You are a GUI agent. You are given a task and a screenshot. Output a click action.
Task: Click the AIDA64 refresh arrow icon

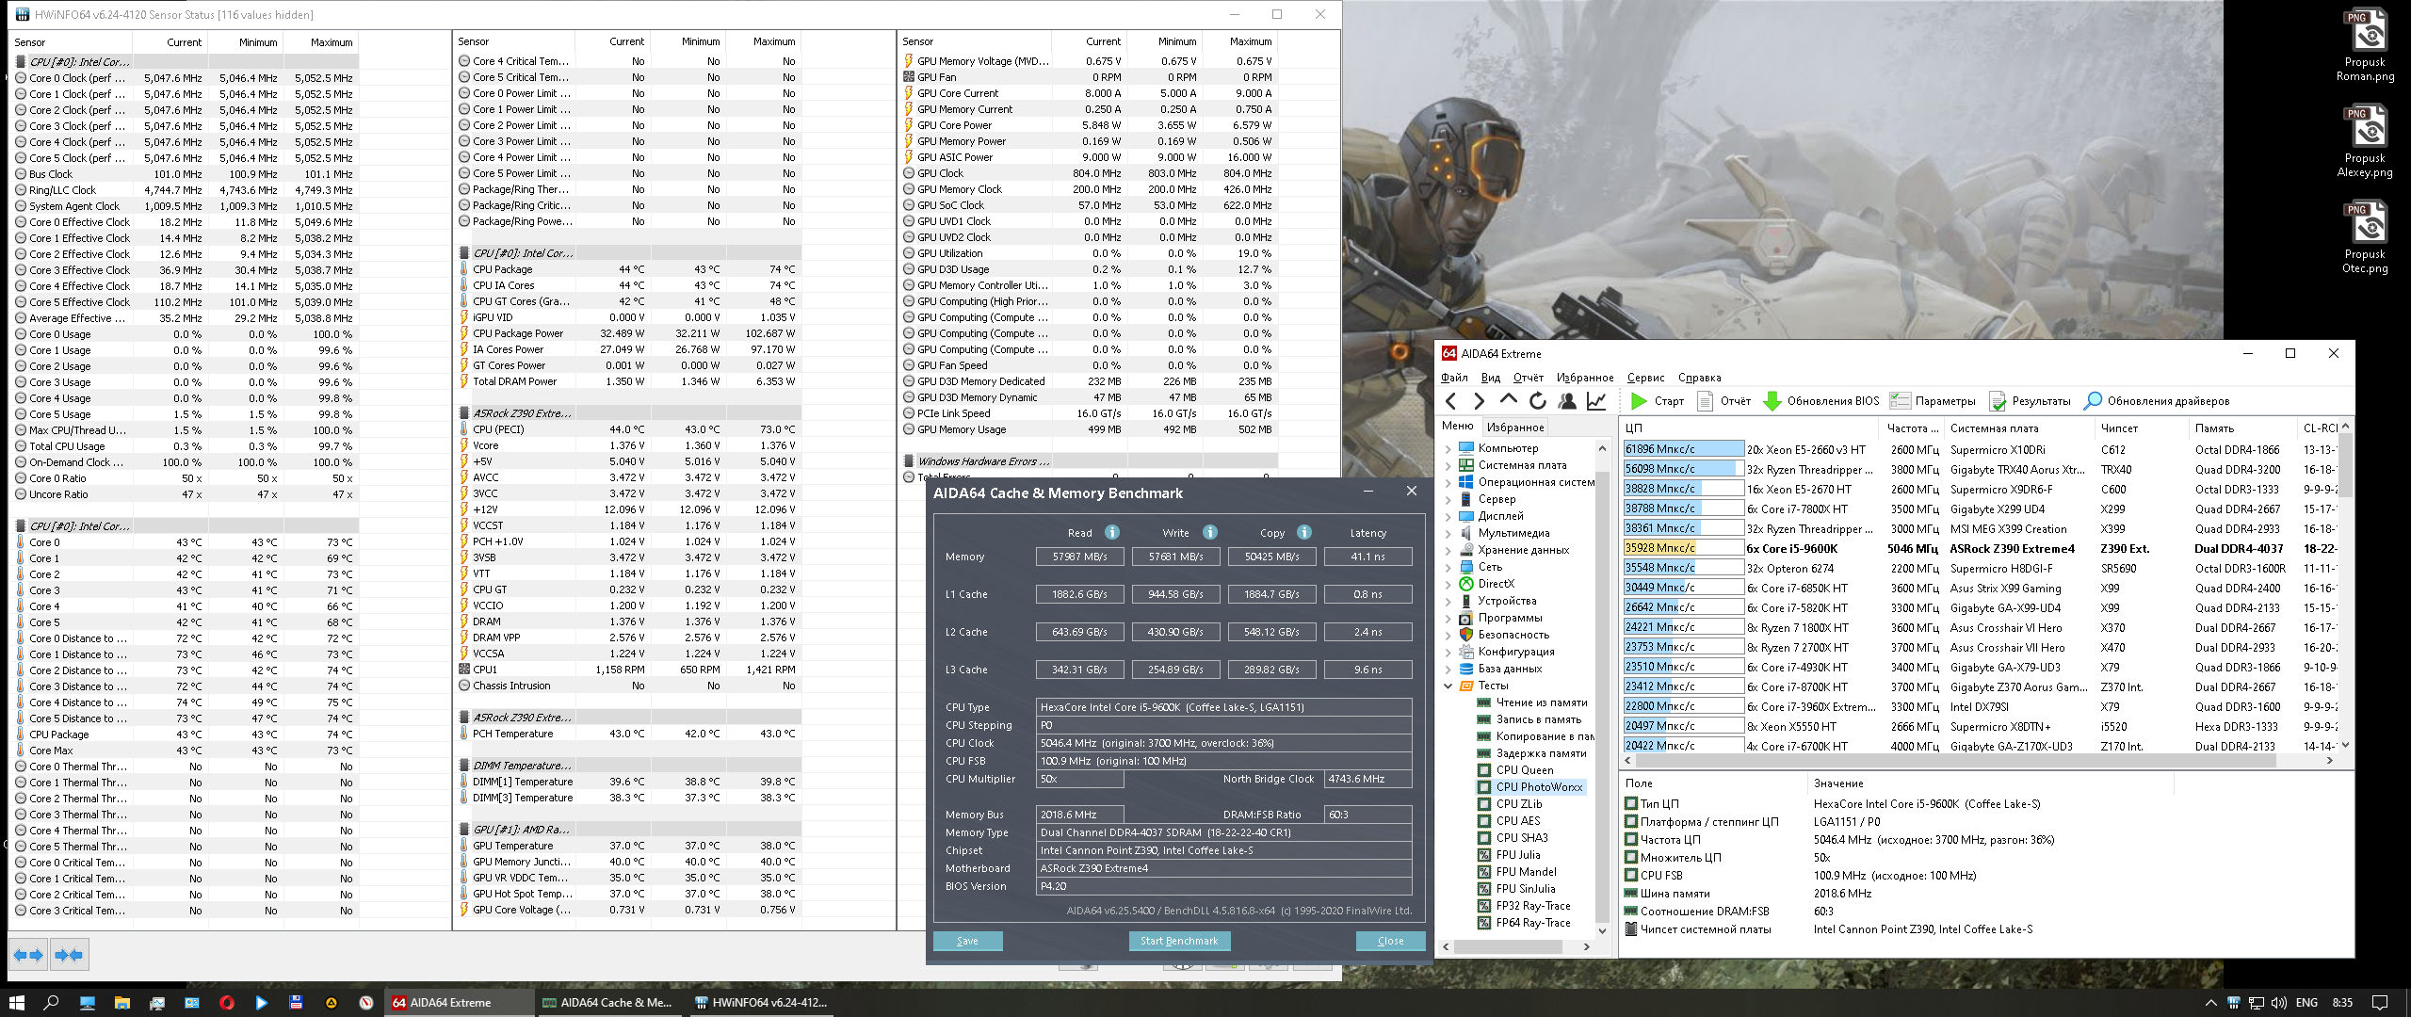pos(1538,401)
